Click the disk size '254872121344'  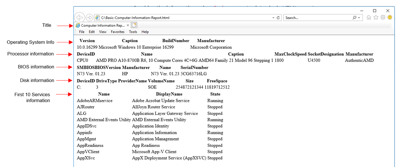pyautogui.click(x=189, y=87)
